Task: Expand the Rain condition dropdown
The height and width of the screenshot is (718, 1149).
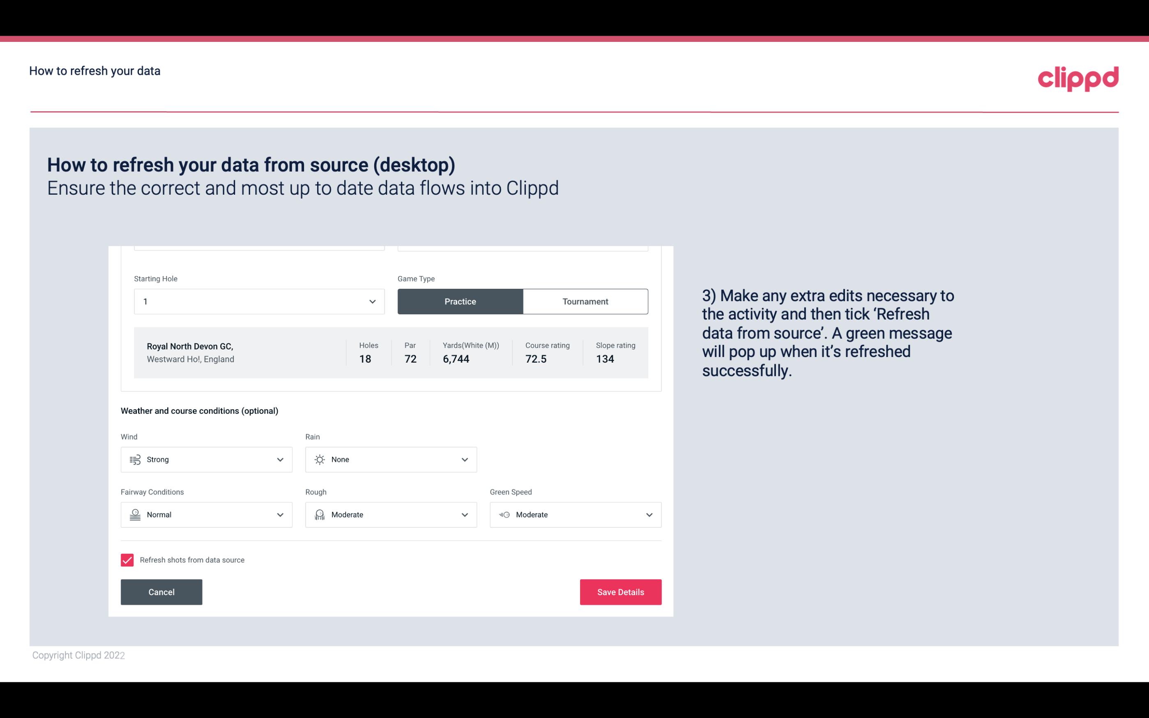Action: (464, 459)
